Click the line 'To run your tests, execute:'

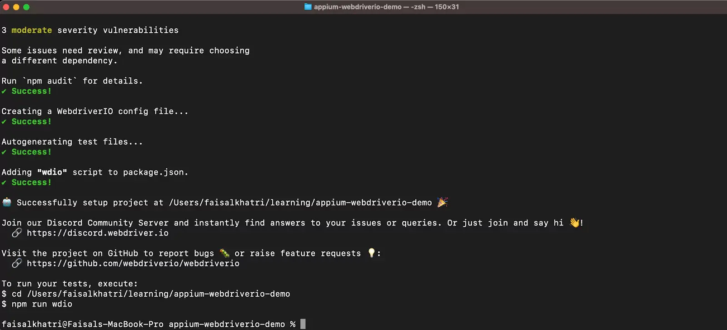(x=70, y=284)
